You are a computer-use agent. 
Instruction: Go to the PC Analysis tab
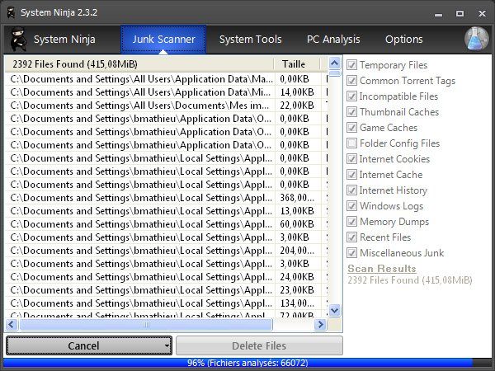coord(333,40)
